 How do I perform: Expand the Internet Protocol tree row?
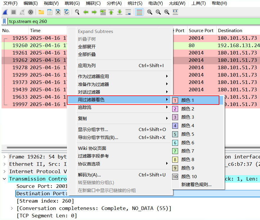pos(5,171)
